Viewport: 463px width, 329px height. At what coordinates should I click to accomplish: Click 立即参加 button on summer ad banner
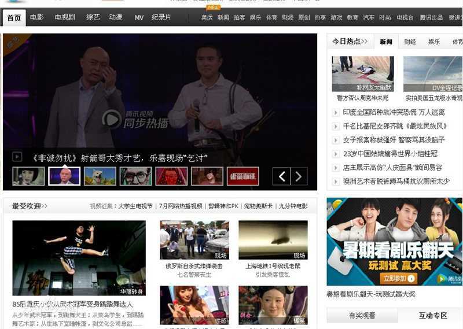click(399, 278)
